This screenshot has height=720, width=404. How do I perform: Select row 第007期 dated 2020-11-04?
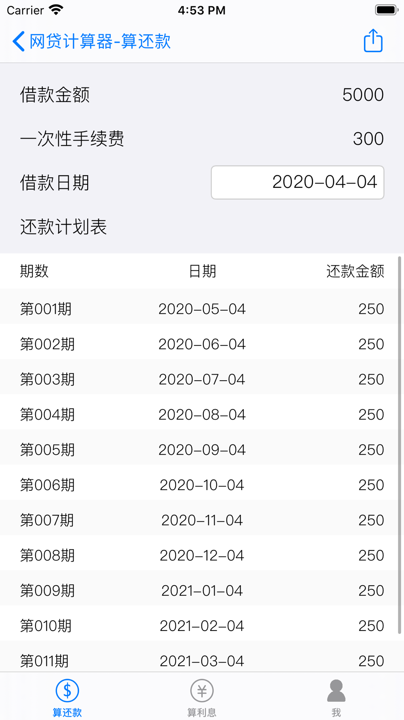199,520
